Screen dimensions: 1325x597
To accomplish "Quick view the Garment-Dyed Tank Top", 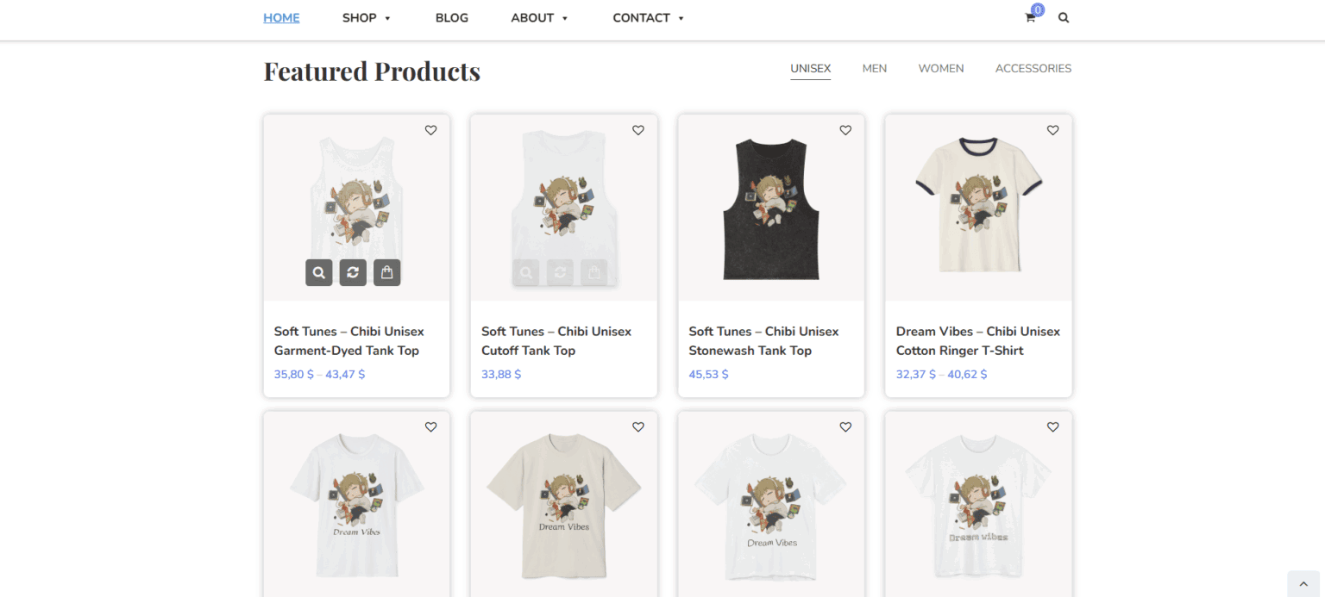I will point(318,272).
